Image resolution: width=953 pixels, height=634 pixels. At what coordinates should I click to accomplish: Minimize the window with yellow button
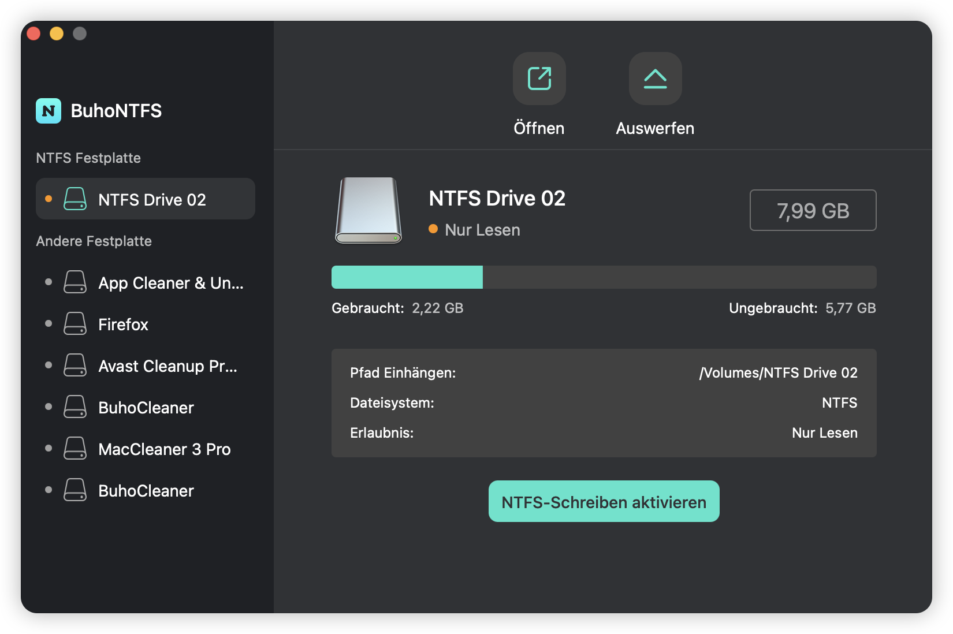[x=57, y=33]
